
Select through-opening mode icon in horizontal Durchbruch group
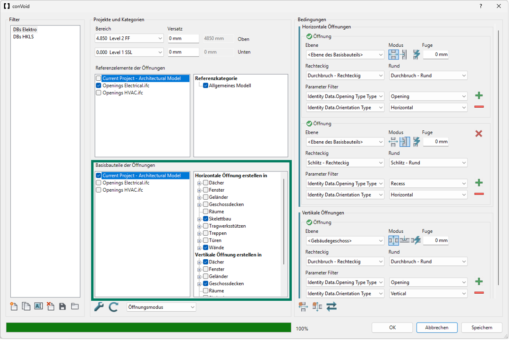393,55
